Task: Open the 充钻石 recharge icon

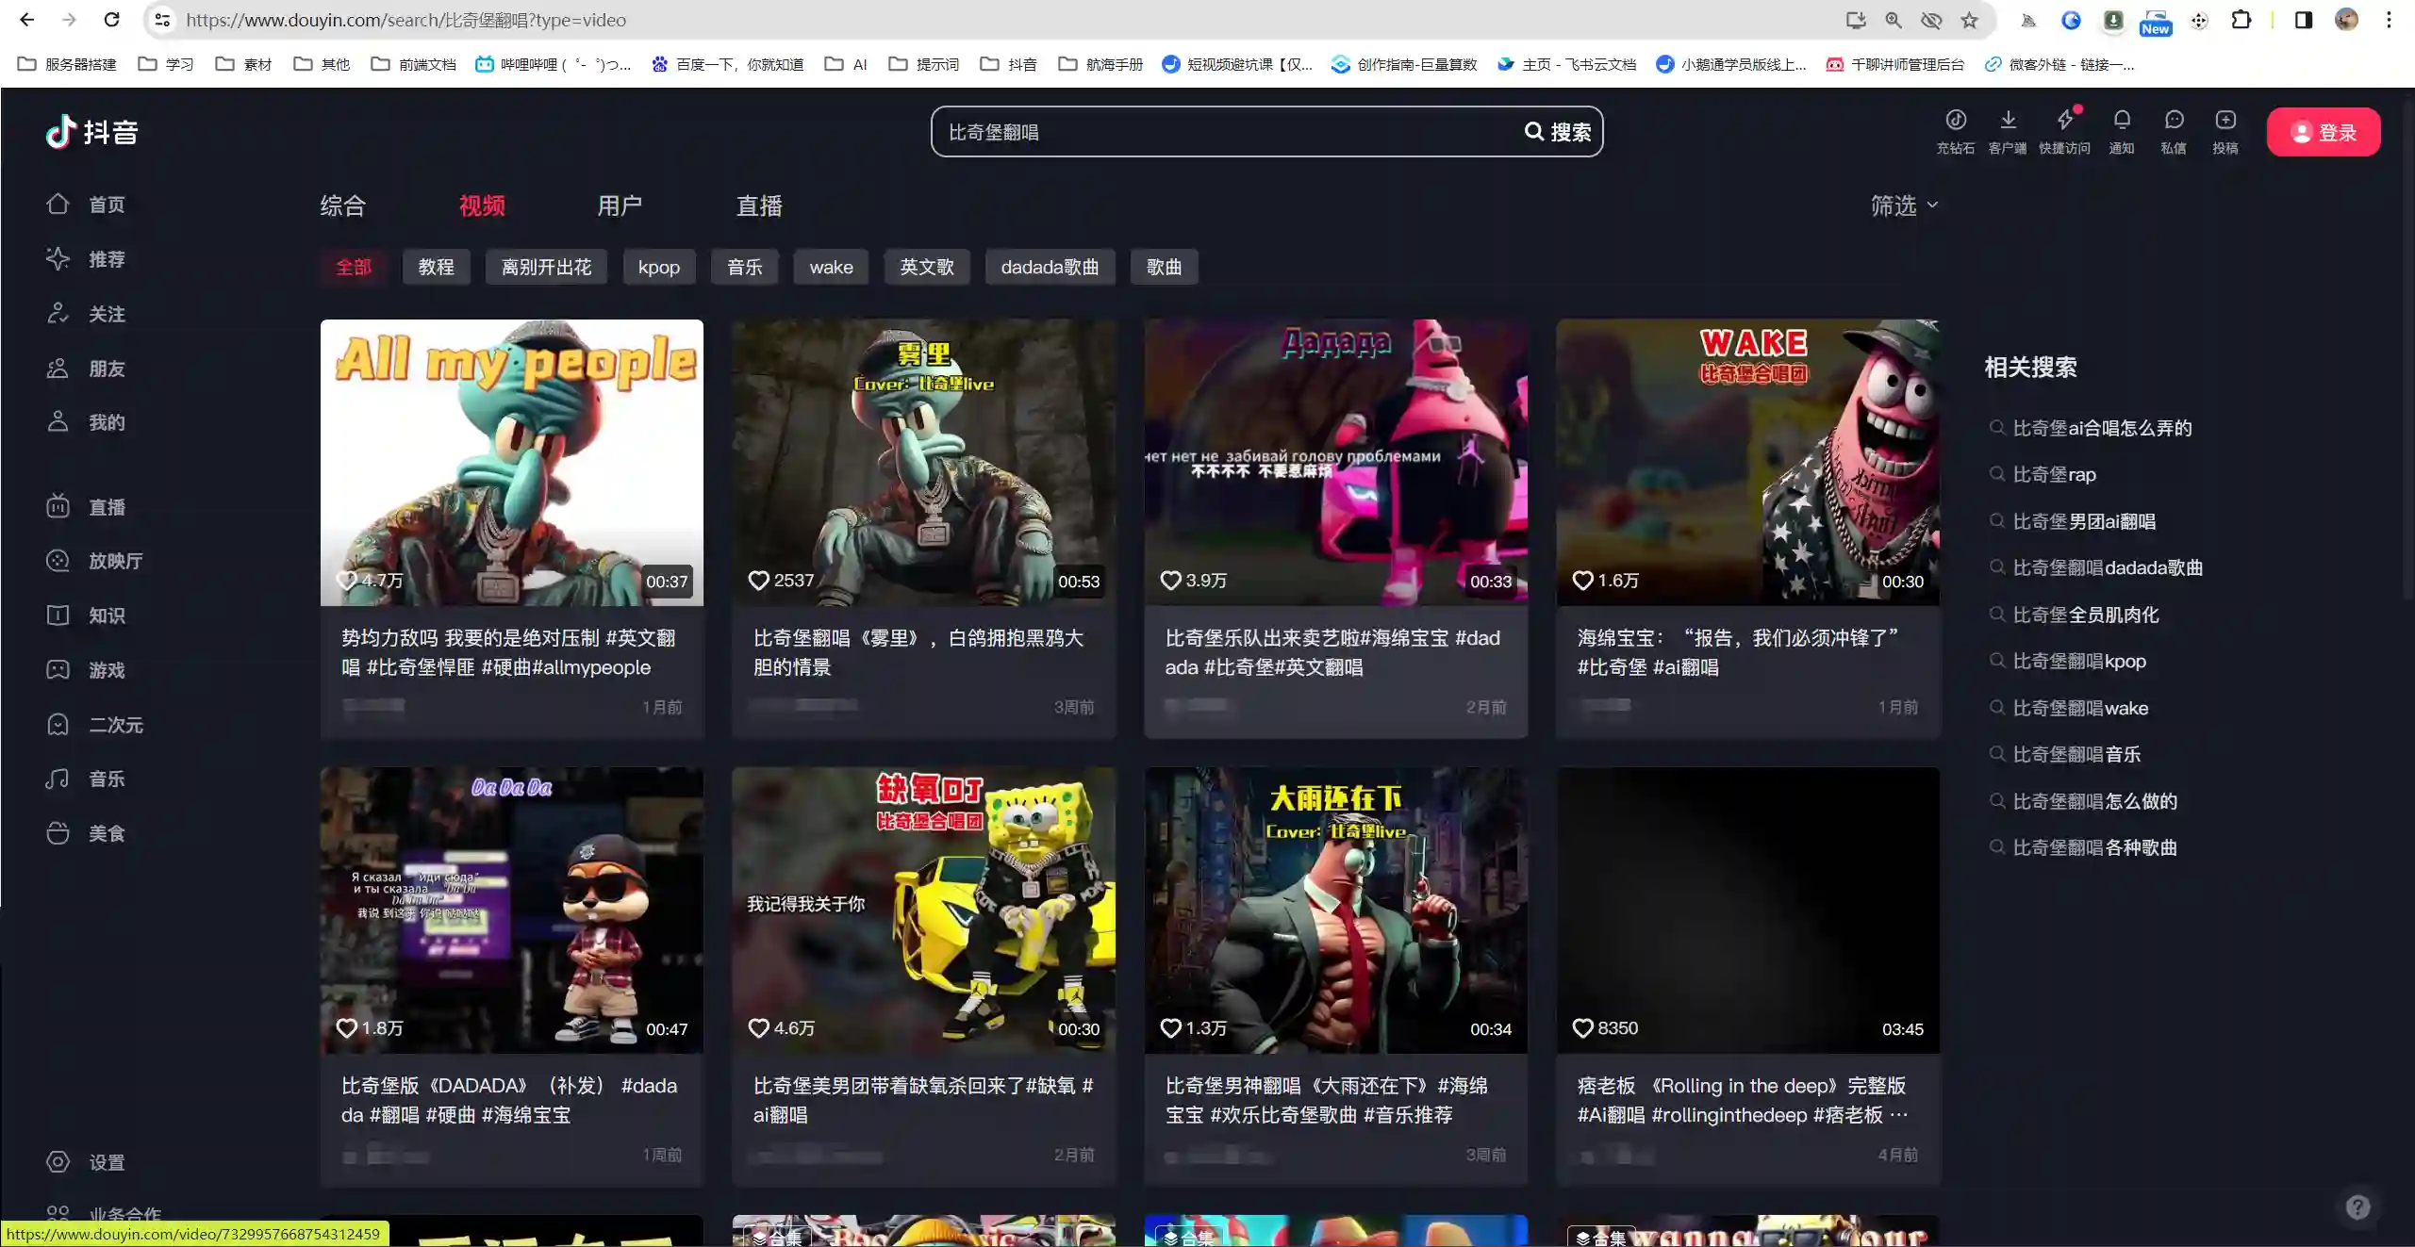Action: click(1955, 121)
